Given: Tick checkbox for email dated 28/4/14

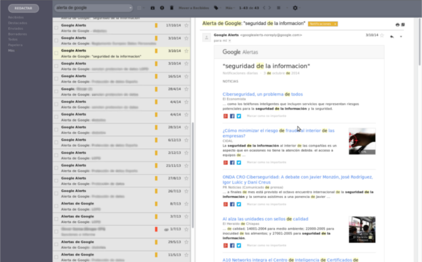Looking at the screenshot, I should [56, 92].
